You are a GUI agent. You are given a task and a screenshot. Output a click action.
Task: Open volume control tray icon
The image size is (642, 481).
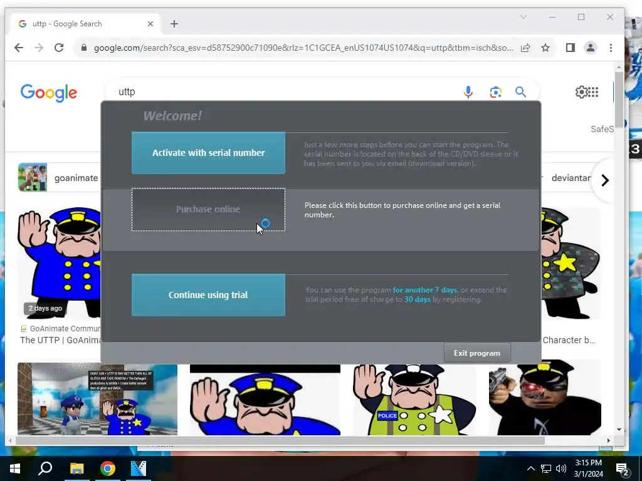pyautogui.click(x=561, y=468)
